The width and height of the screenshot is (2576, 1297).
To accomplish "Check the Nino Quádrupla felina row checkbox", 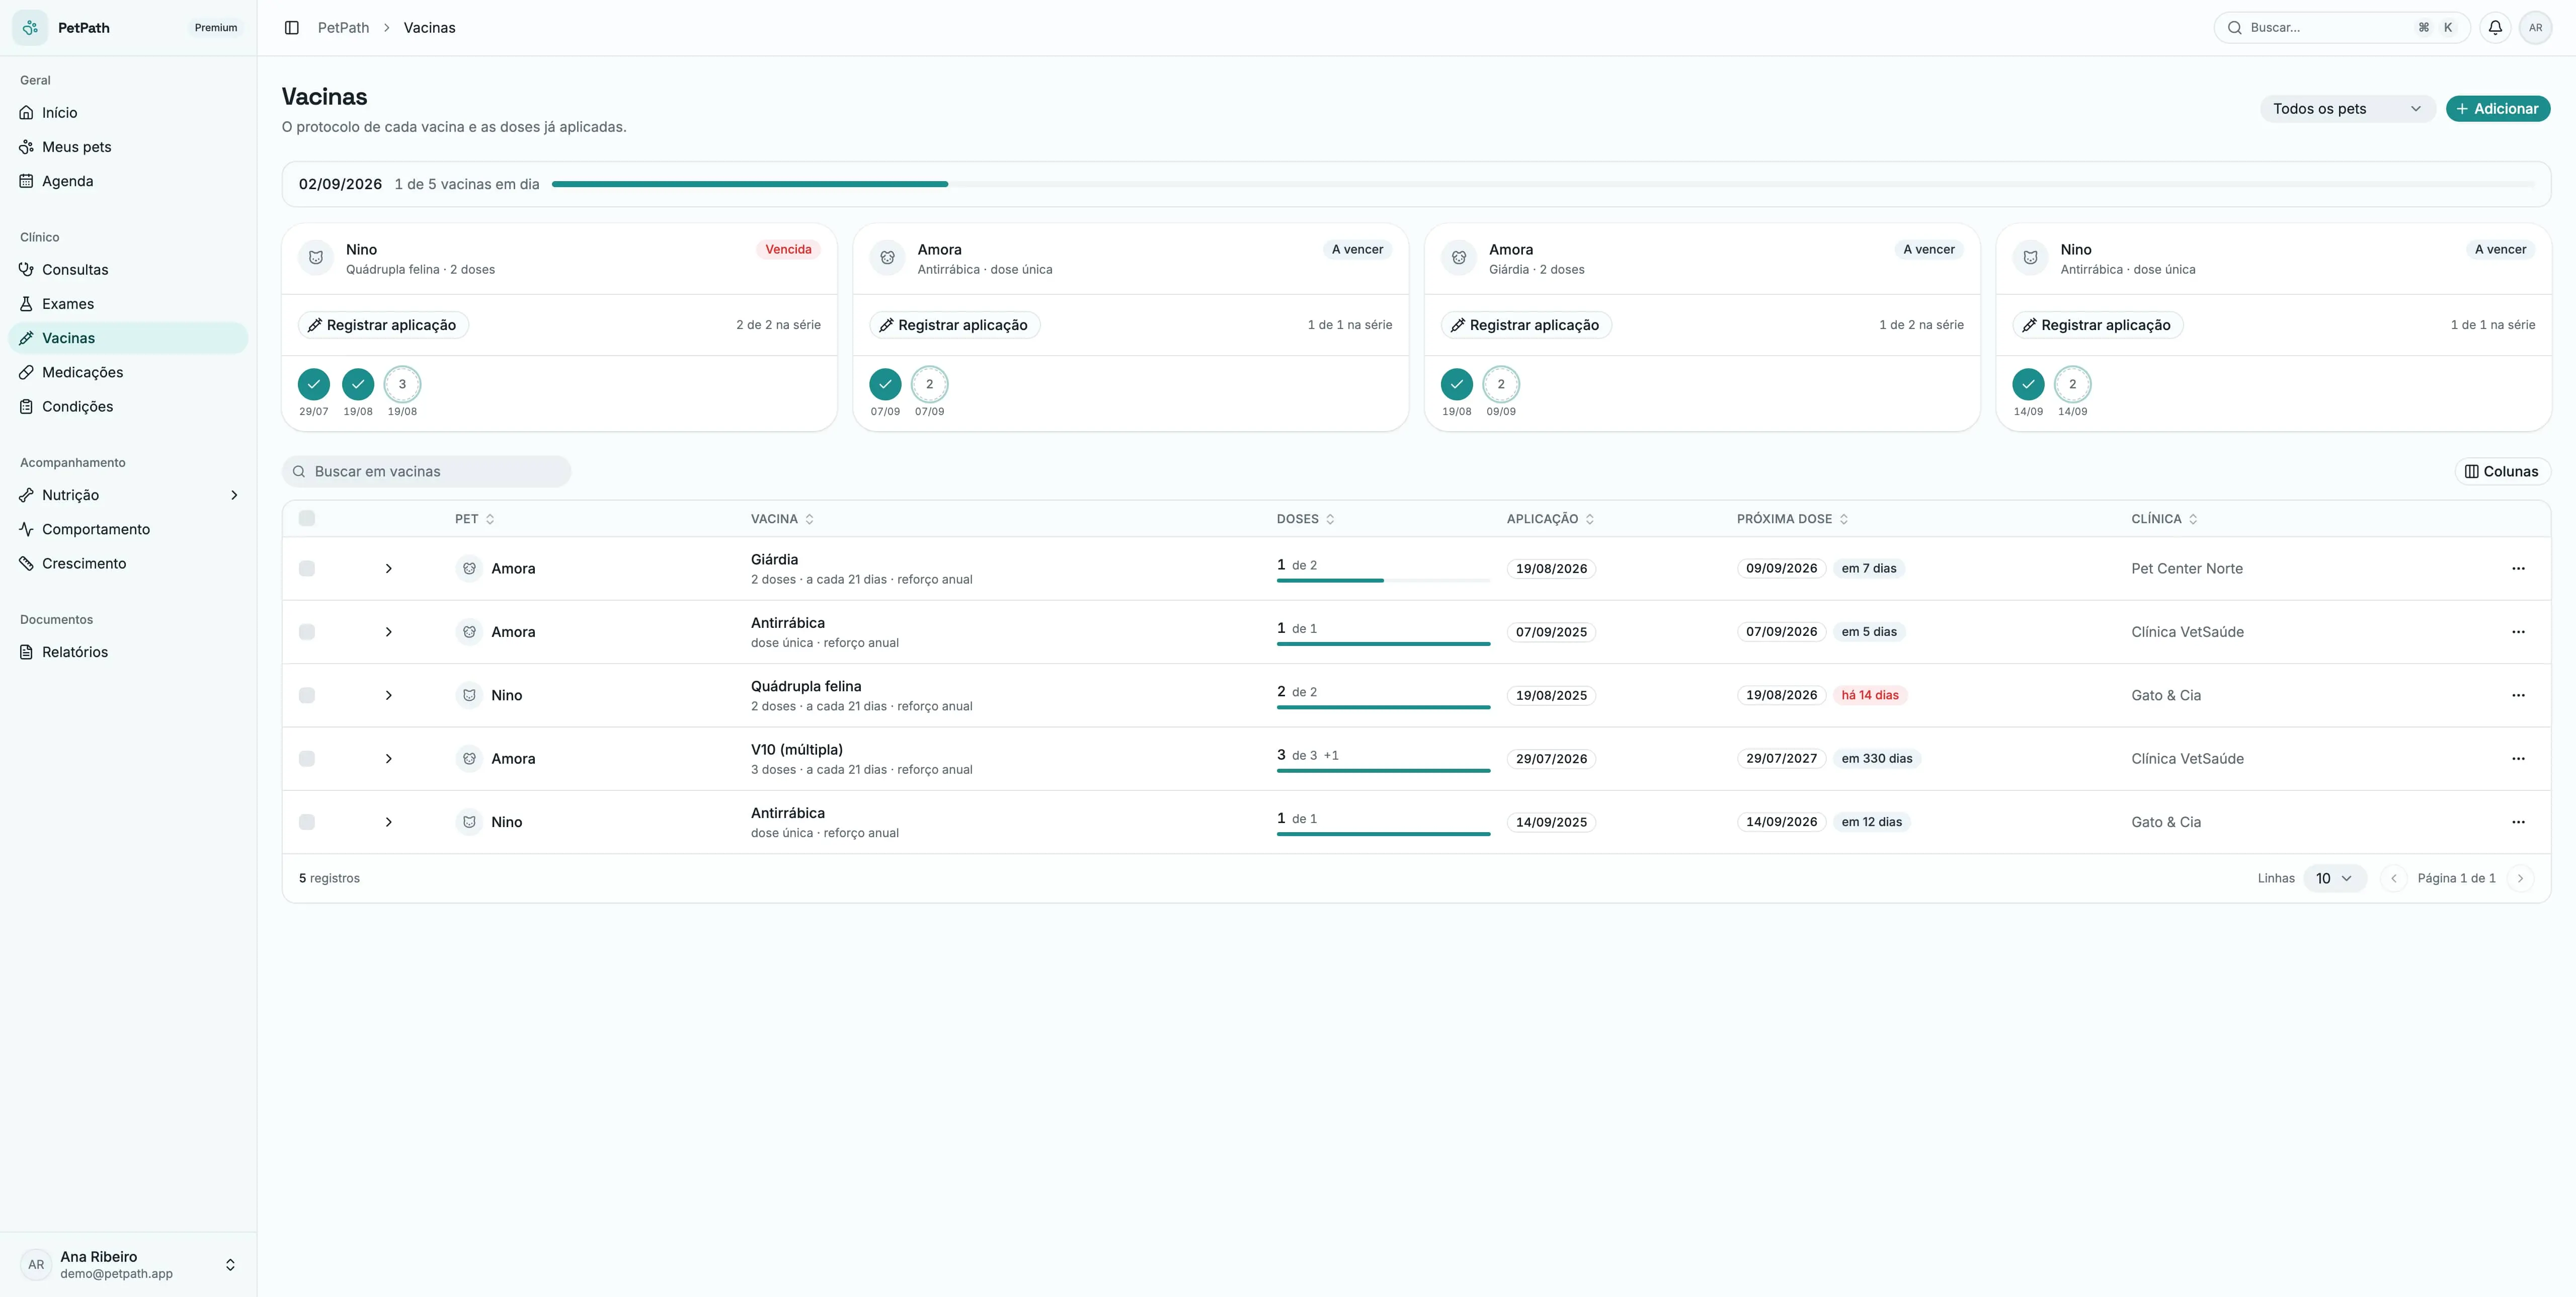I will (307, 696).
